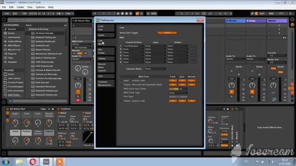Toggle Track for Microsoft GS Wavetable Synth output
Image resolution: width=296 pixels, height=166 pixels.
(x=173, y=85)
